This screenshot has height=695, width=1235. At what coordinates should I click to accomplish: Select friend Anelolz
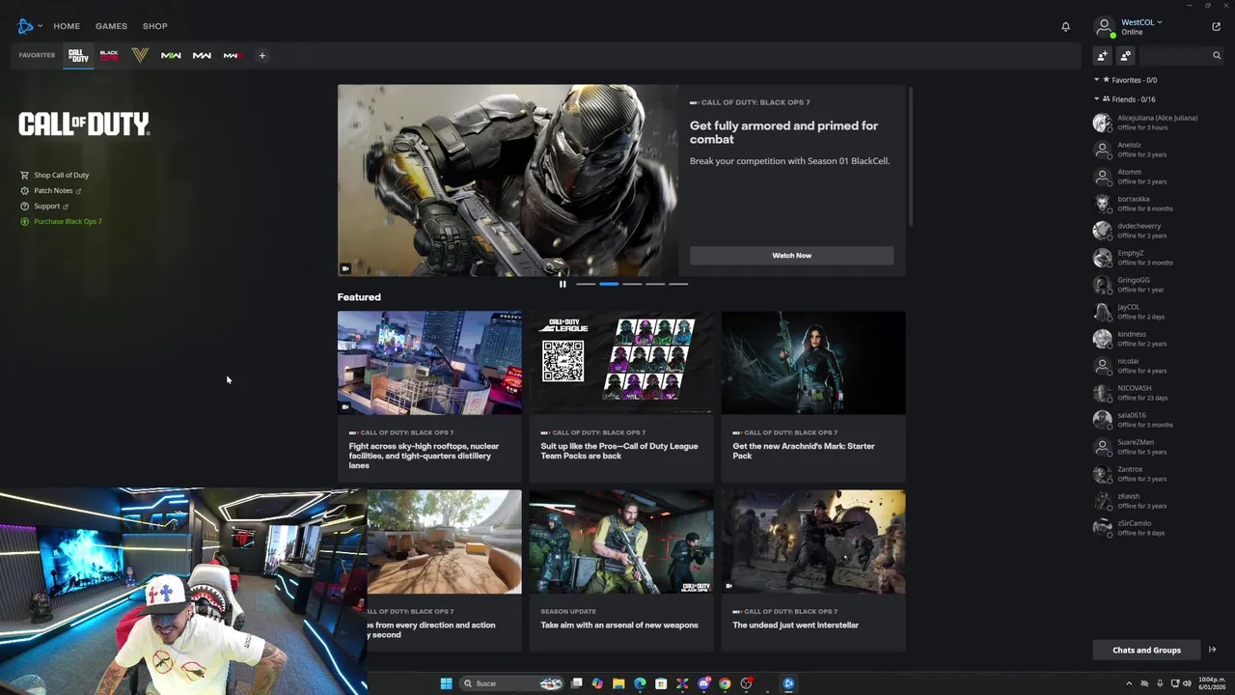pyautogui.click(x=1157, y=150)
